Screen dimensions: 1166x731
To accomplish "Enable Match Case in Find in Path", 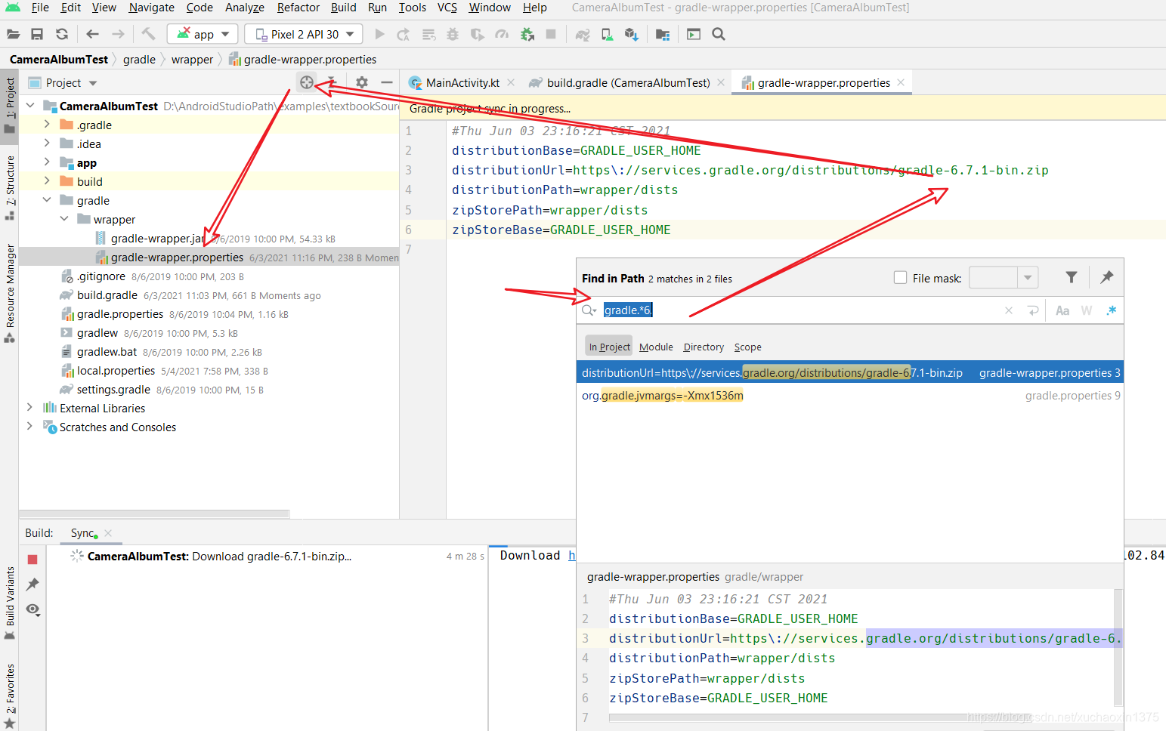I will (1062, 310).
